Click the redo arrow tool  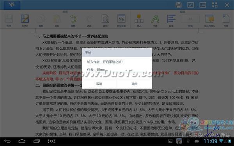(x=89, y=21)
